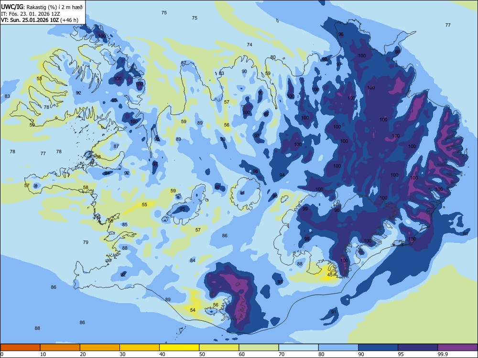
Task: Click the '40' legend scale label
Action: (x=162, y=354)
